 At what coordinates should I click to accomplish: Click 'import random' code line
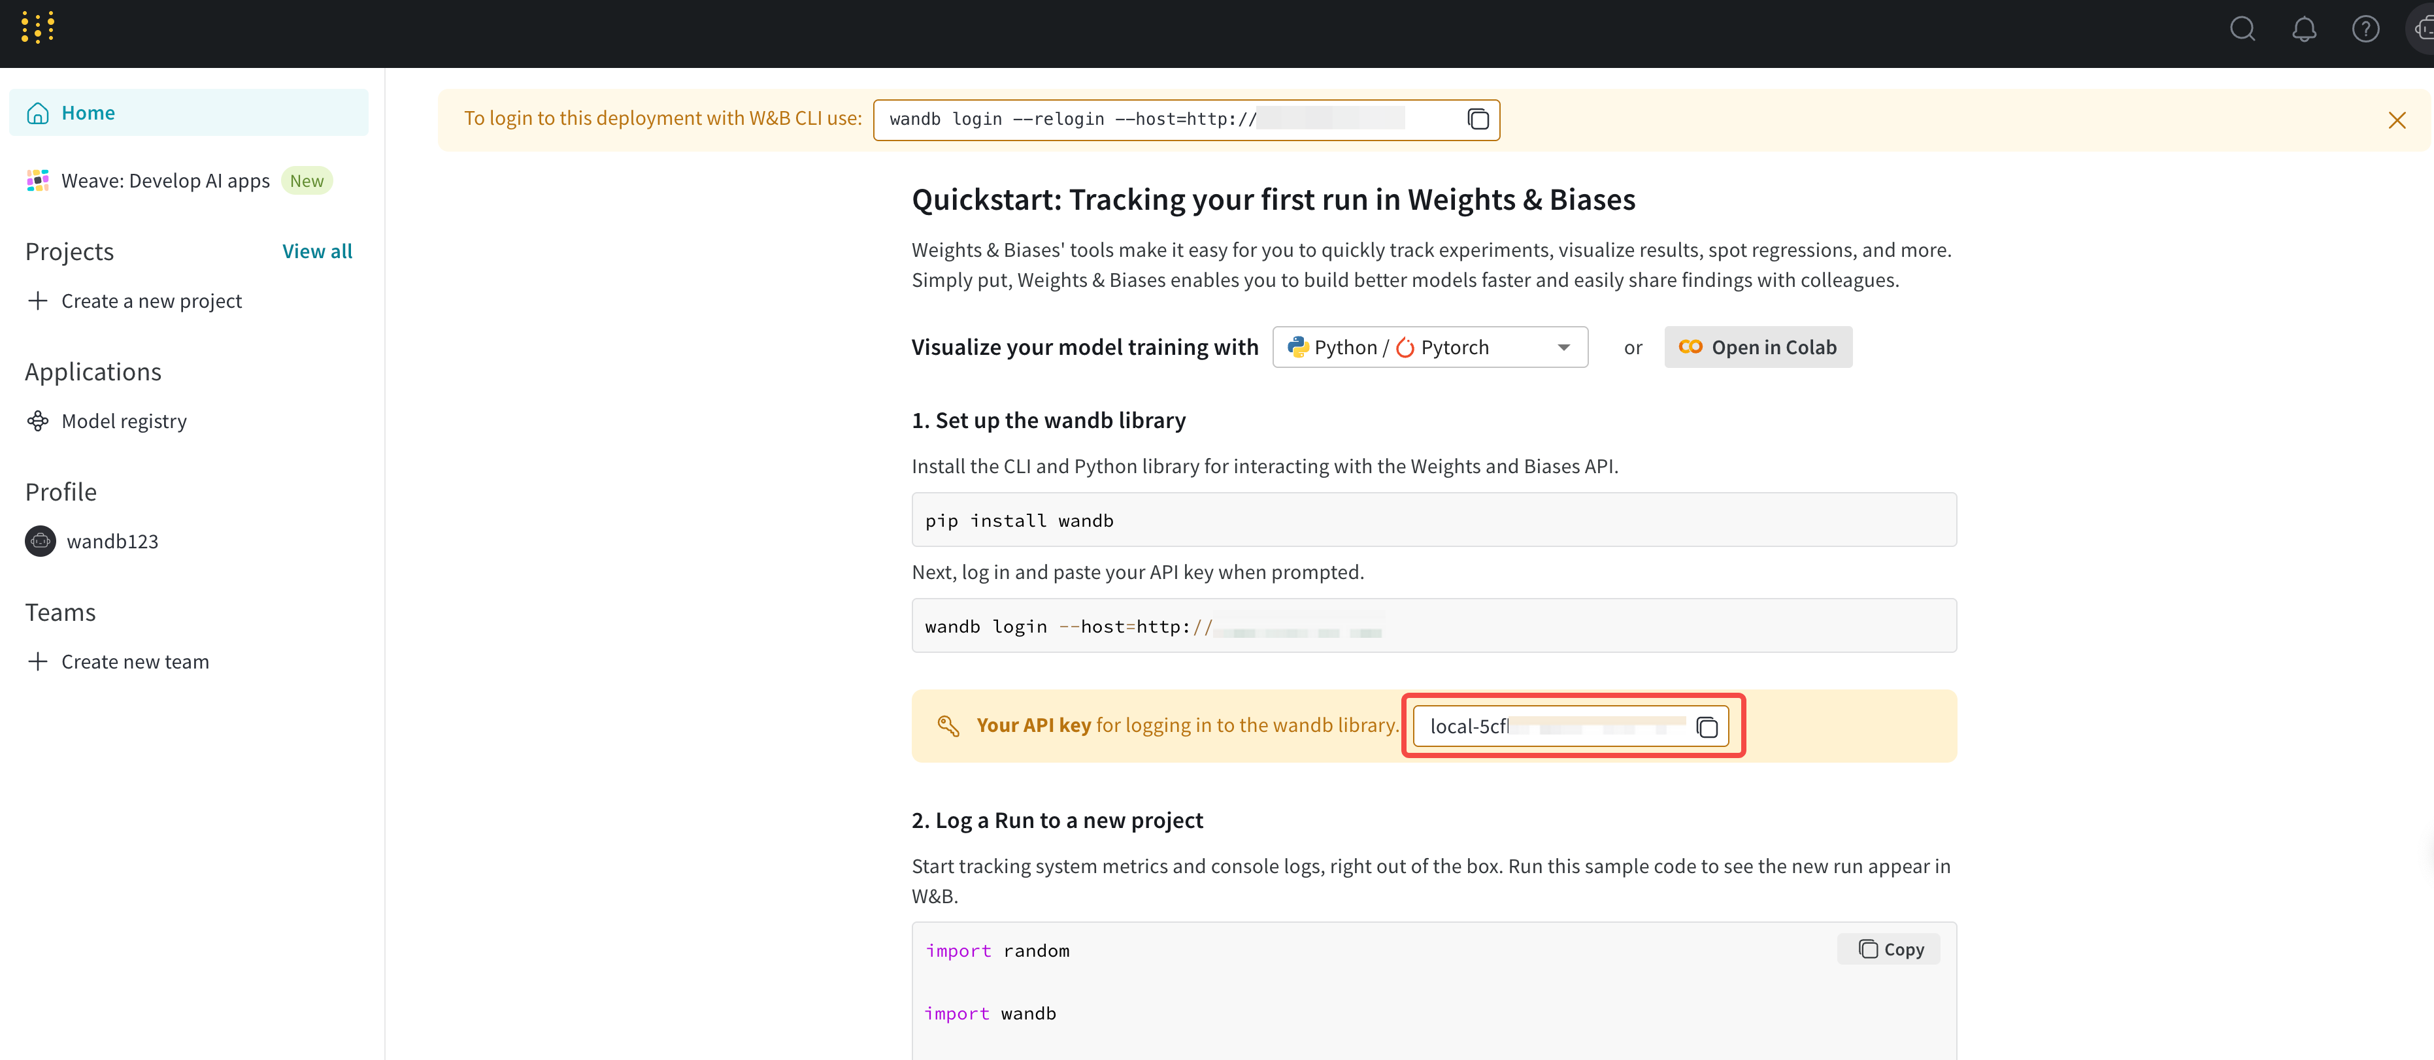pyautogui.click(x=998, y=950)
